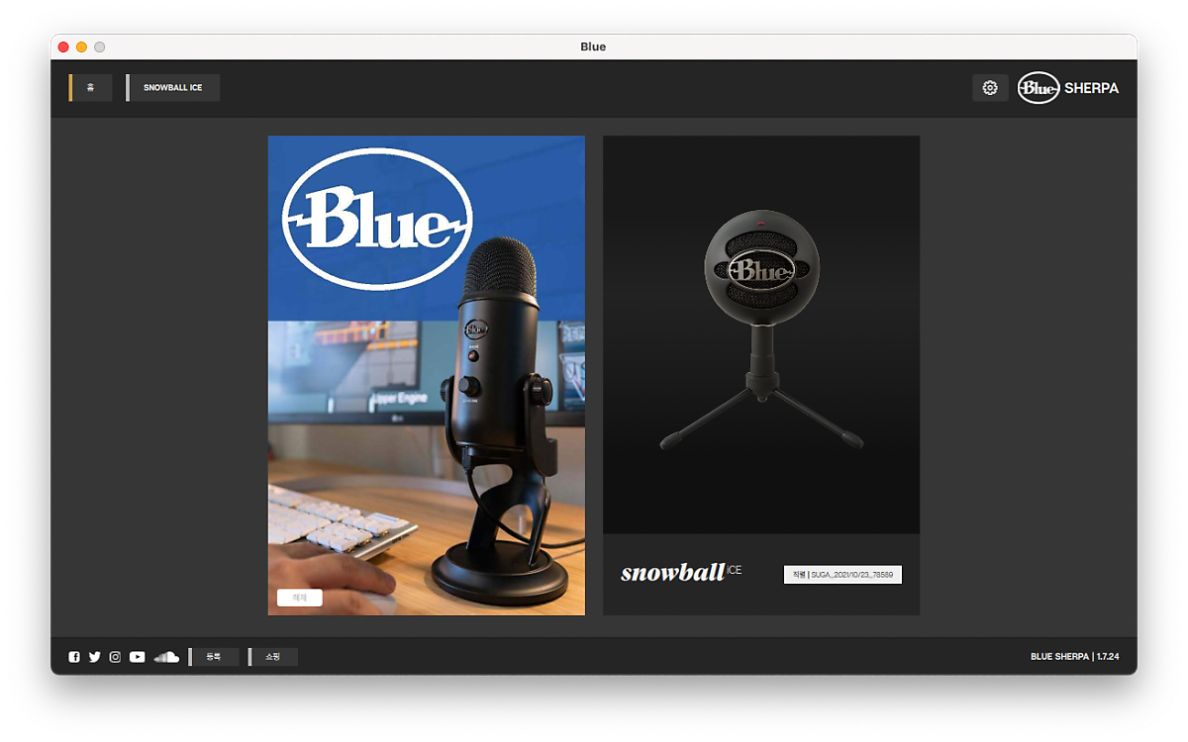Click the snowball iCE product name text

681,573
